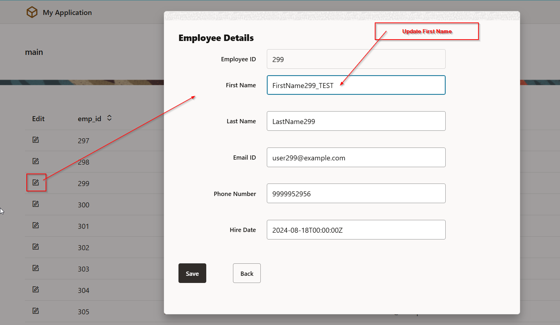This screenshot has width=560, height=325.
Task: Click the edit icon for employee 298
Action: (x=36, y=161)
